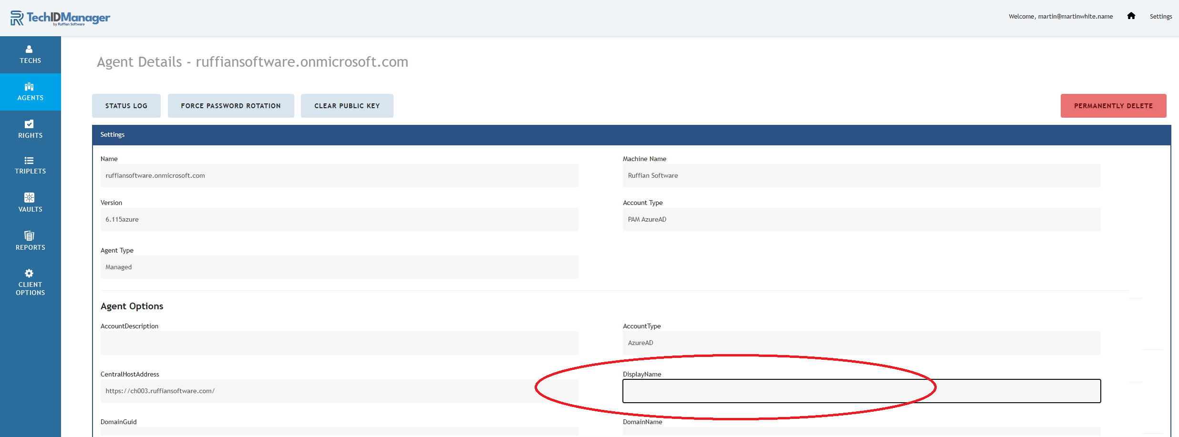The height and width of the screenshot is (437, 1179).
Task: Click the Machine Name field
Action: tap(861, 176)
